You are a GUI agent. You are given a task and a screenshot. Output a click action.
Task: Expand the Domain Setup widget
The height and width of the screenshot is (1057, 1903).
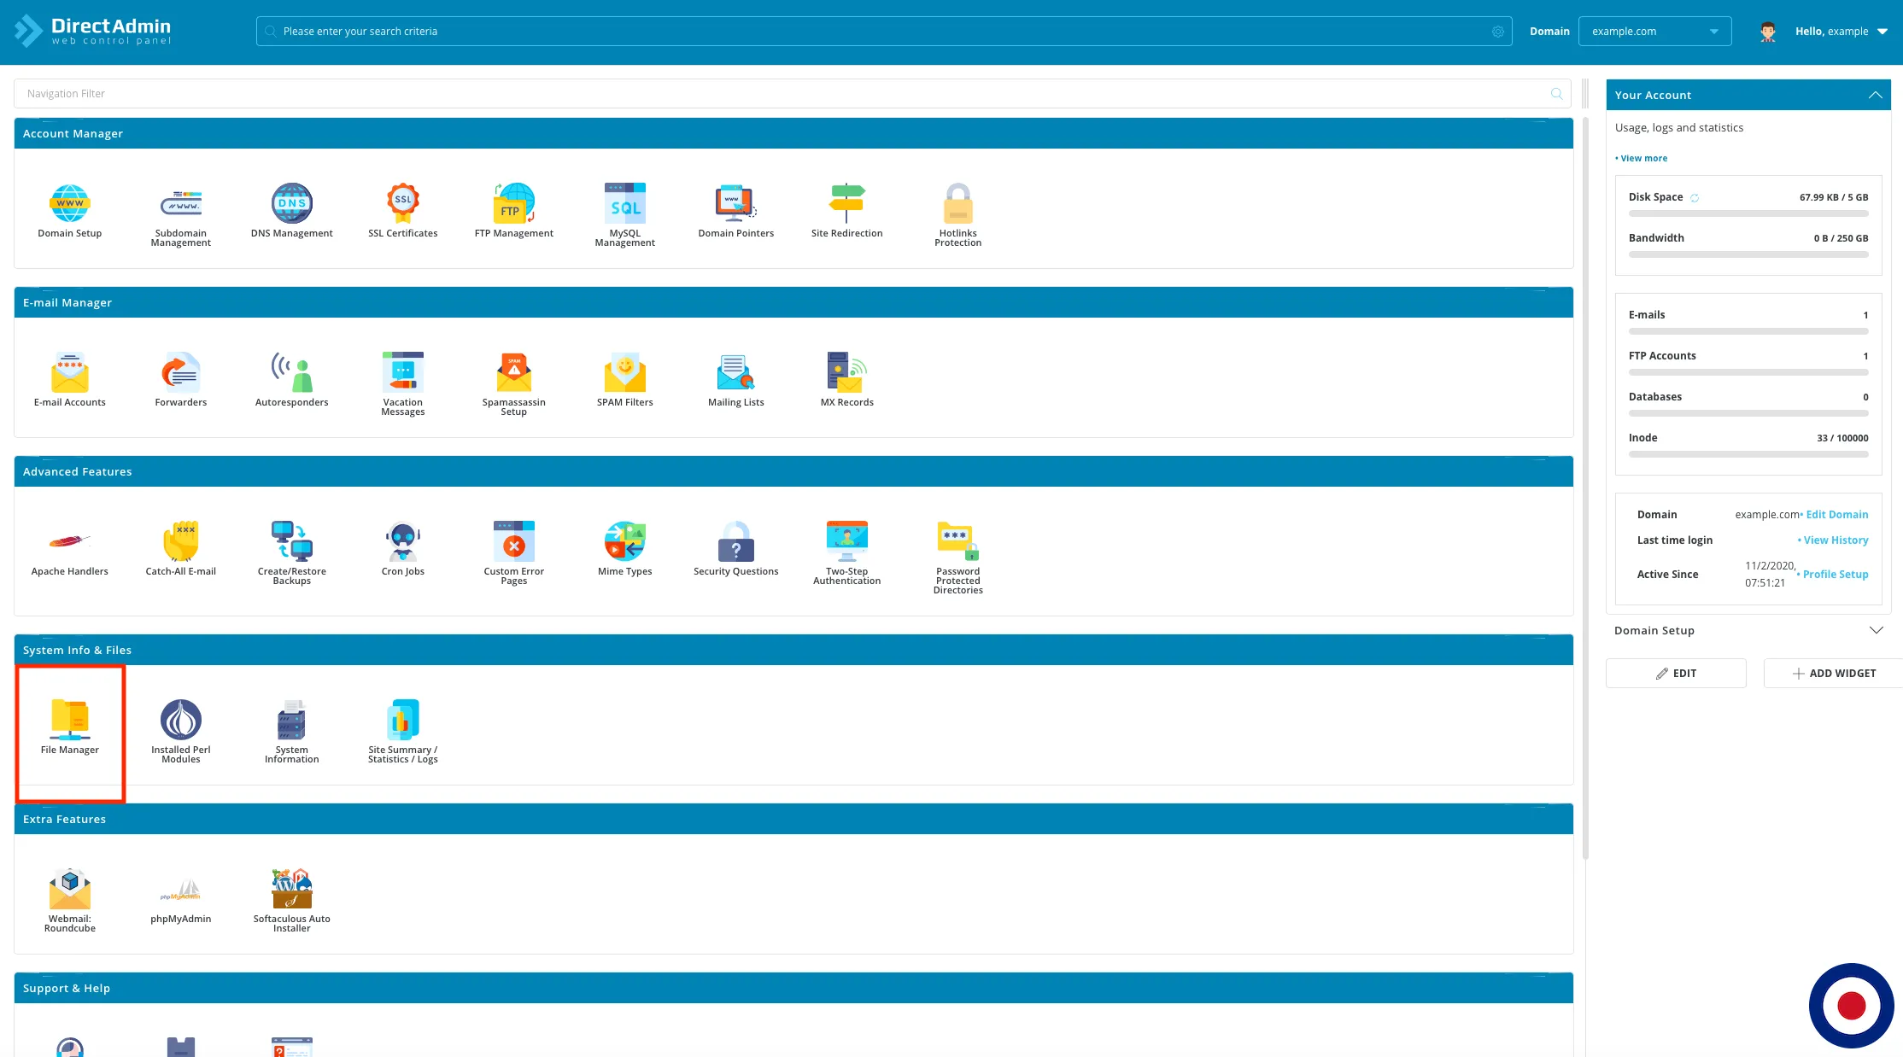pyautogui.click(x=1876, y=630)
